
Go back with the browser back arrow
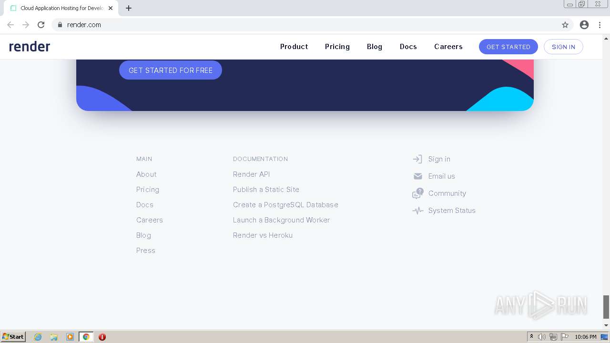tap(10, 25)
